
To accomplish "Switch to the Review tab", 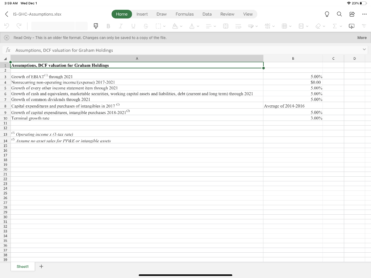I will click(227, 14).
